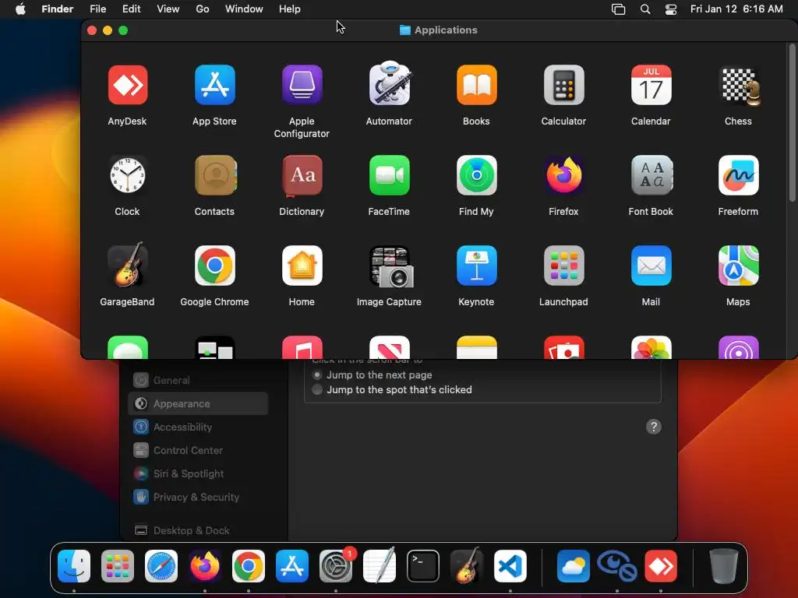The width and height of the screenshot is (798, 598).
Task: Select GarageBand in the Applications window
Action: coord(127,265)
